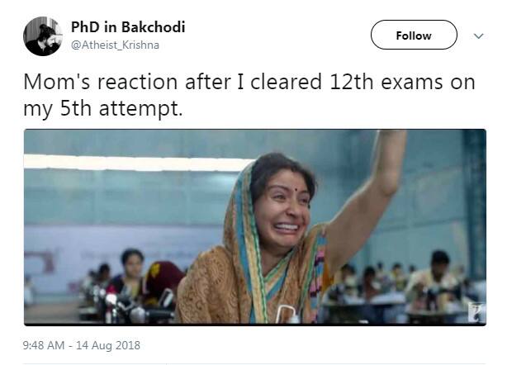Open the 9:48 AM tweet timestamp
The image size is (507, 365).
44,345
